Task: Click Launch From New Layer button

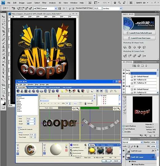Action: pos(139,38)
